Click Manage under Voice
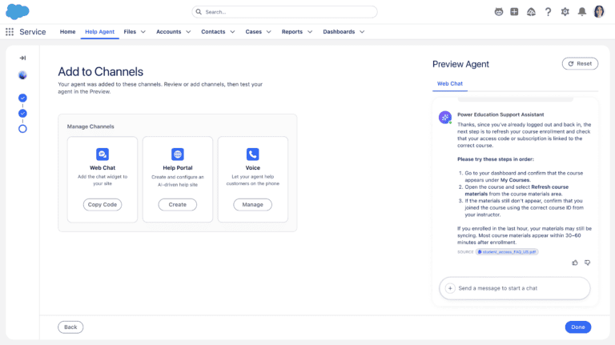The height and width of the screenshot is (345, 615). coord(252,205)
